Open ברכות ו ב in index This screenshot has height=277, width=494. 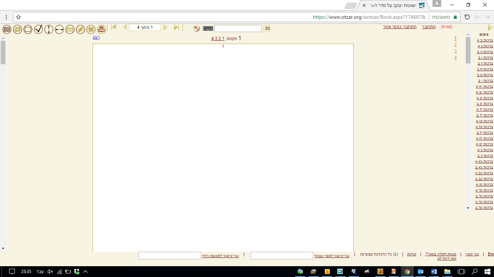coord(485,58)
